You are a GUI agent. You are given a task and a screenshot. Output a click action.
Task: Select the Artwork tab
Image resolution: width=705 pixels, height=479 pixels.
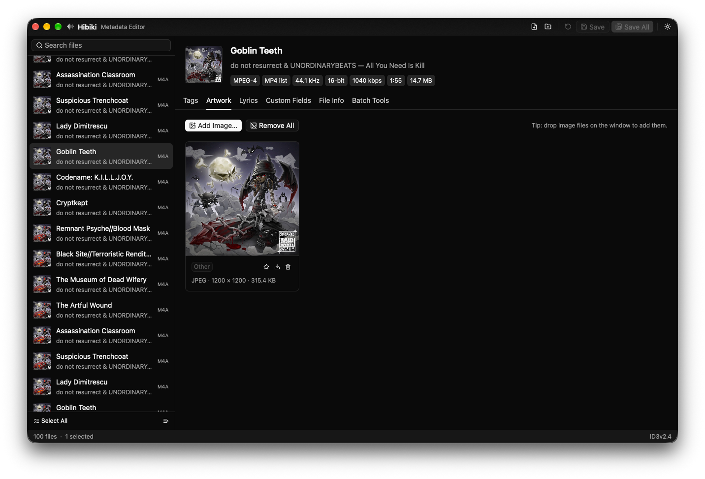tap(219, 100)
